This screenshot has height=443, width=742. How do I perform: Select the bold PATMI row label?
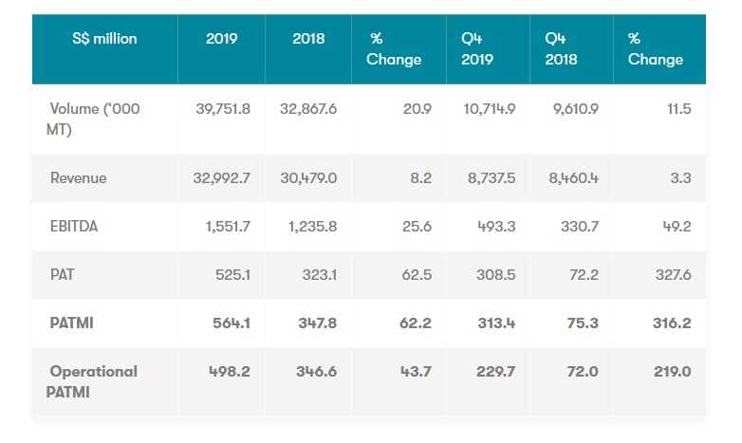(x=73, y=323)
